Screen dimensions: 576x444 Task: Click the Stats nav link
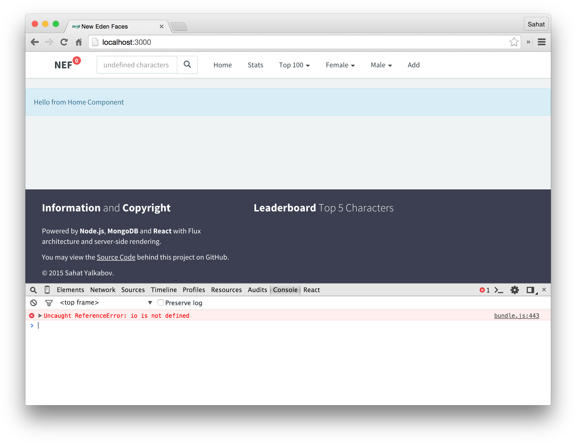pyautogui.click(x=255, y=65)
